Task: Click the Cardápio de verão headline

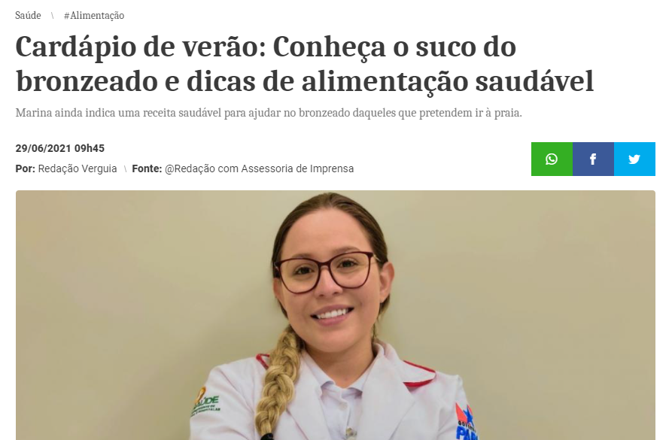Action: coord(305,64)
